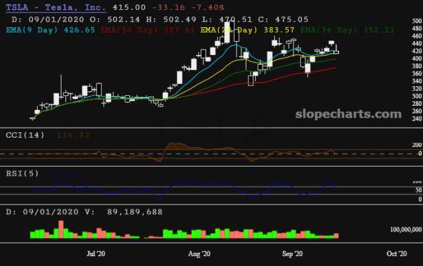Image resolution: width=423 pixels, height=266 pixels.
Task: Select the Sep '20 time axis label
Action: coord(292,253)
